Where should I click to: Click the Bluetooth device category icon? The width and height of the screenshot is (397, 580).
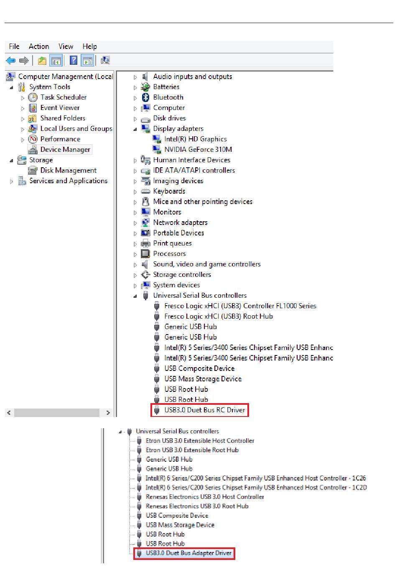point(145,97)
